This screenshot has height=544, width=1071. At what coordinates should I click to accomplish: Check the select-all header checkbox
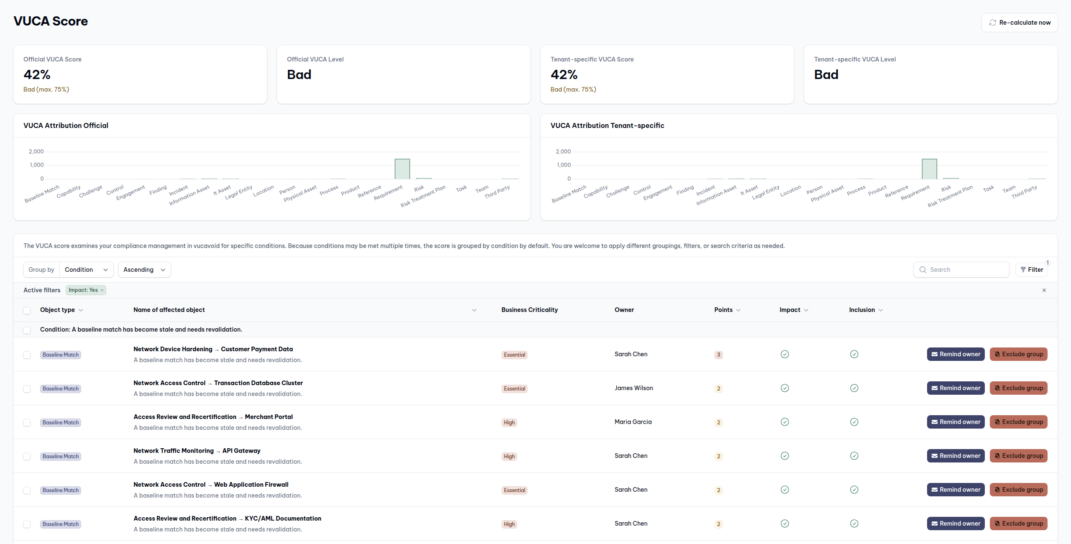click(27, 310)
